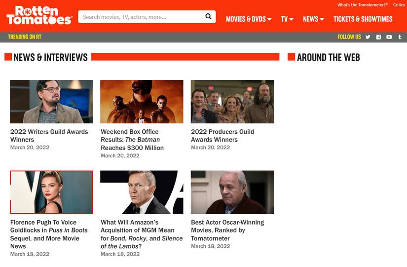This screenshot has height=267, width=407.
Task: Expand the Movies & DVDs menu
Action: 249,19
